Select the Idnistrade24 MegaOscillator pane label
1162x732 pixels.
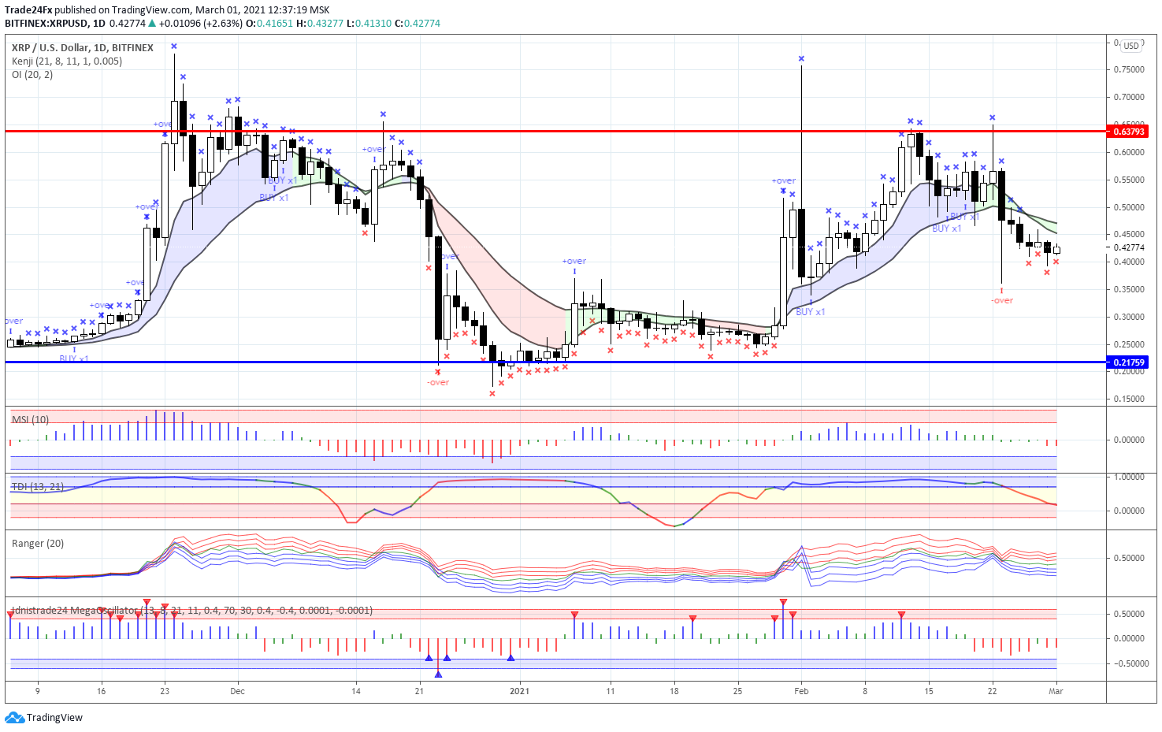pos(192,610)
